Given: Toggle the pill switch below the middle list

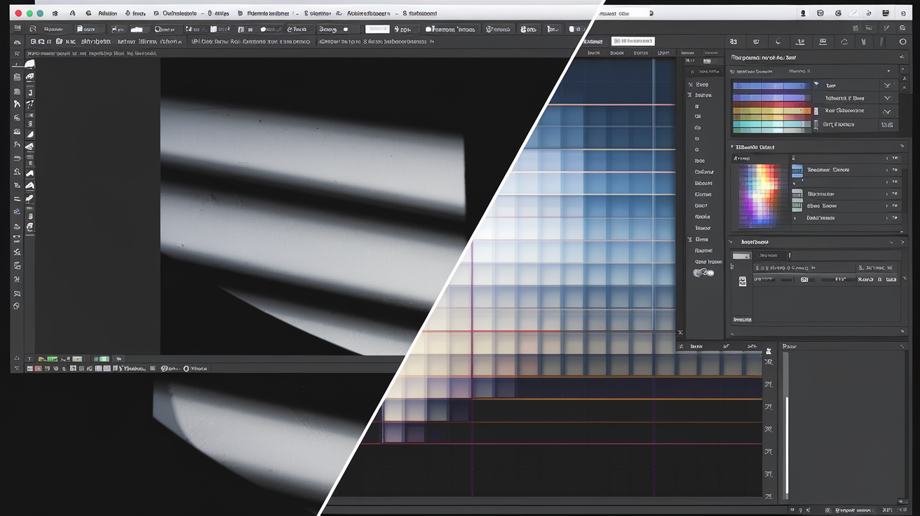Looking at the screenshot, I should (703, 273).
